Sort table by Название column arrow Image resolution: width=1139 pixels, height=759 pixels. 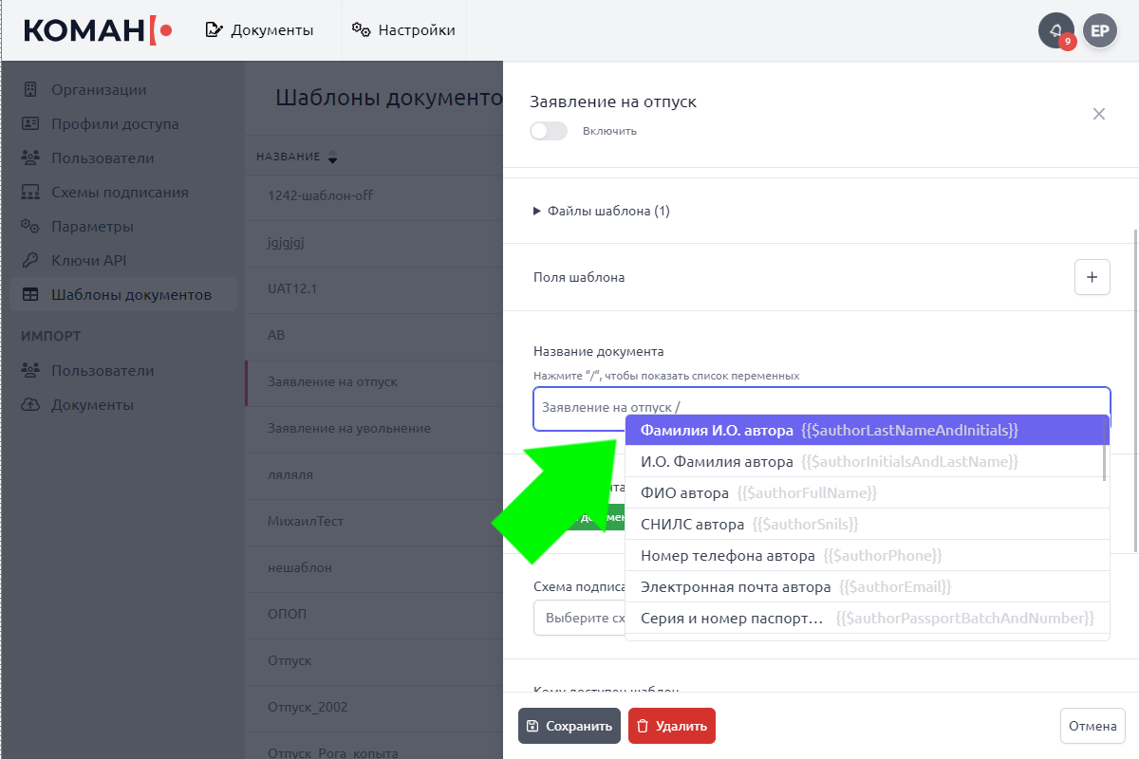[332, 157]
